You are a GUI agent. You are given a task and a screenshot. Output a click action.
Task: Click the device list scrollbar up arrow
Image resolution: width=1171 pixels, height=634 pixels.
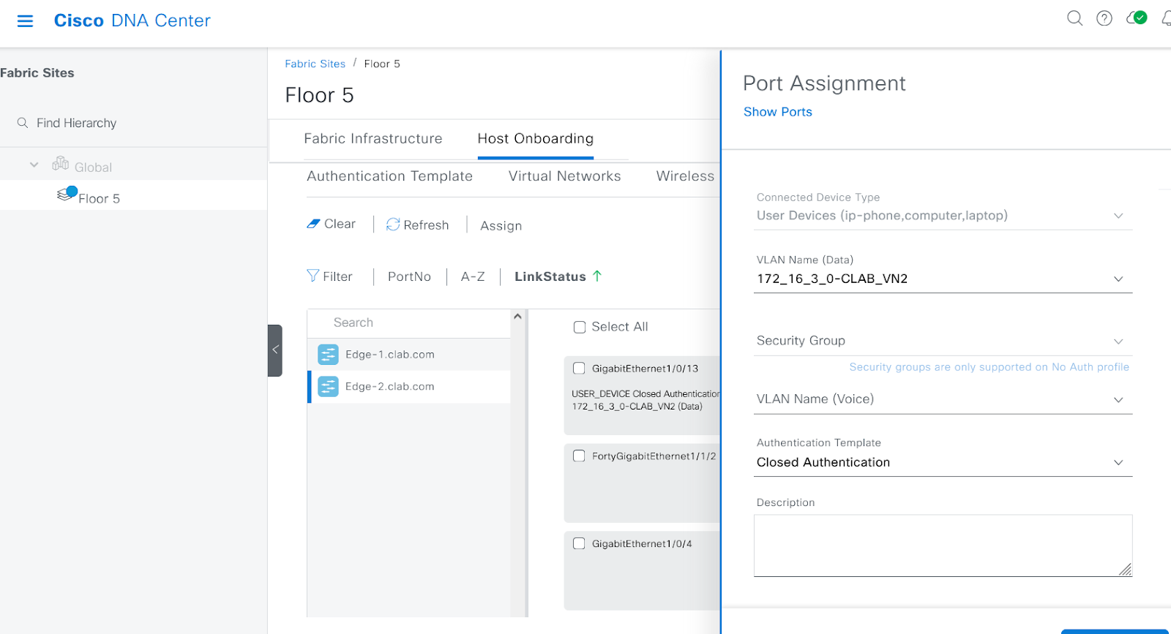click(x=517, y=317)
